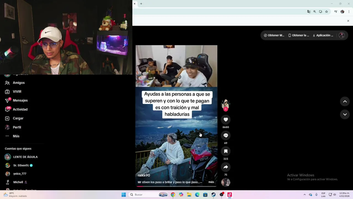Open Microsoft Edge from the taskbar
Viewport: 353px width, 199px height.
197,195
